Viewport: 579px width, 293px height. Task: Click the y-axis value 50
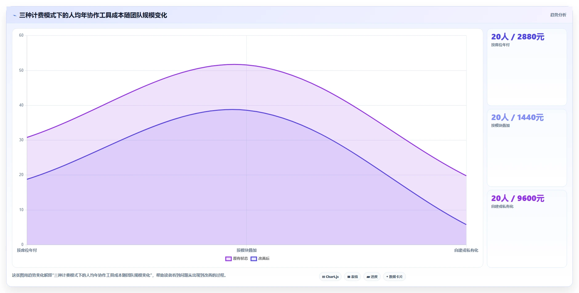pyautogui.click(x=21, y=70)
